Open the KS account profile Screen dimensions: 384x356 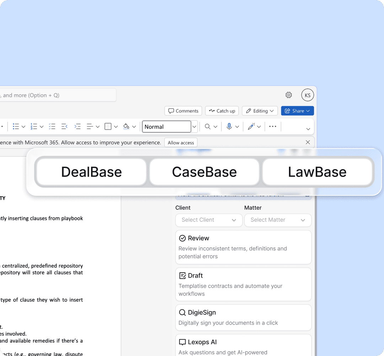pos(308,95)
